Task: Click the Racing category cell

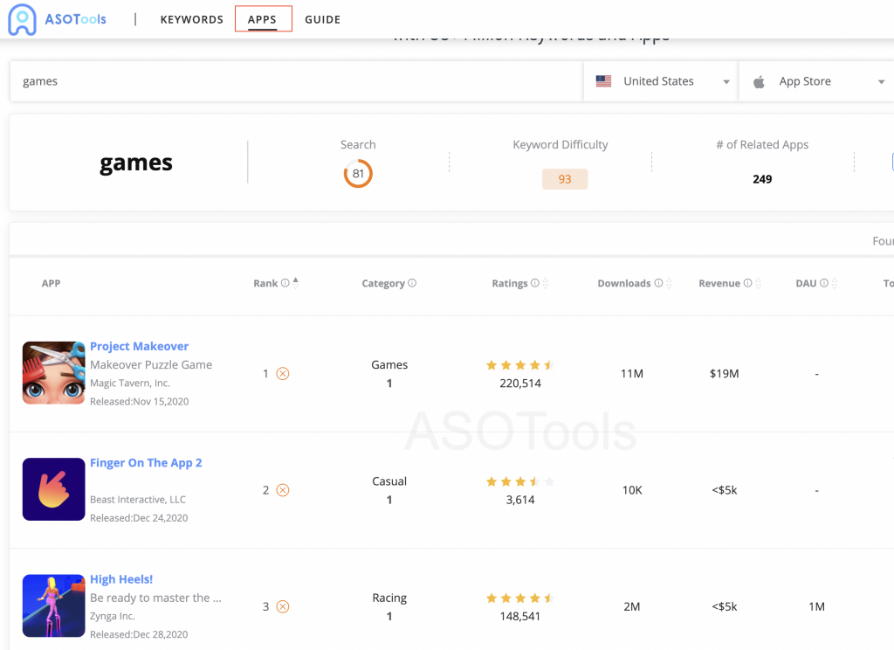Action: click(x=389, y=598)
